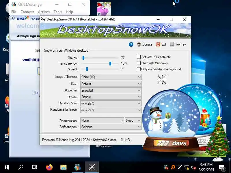This screenshot has height=173, width=231.
Task: Open Tools menu in MSN Messenger
Action: coord(58,12)
